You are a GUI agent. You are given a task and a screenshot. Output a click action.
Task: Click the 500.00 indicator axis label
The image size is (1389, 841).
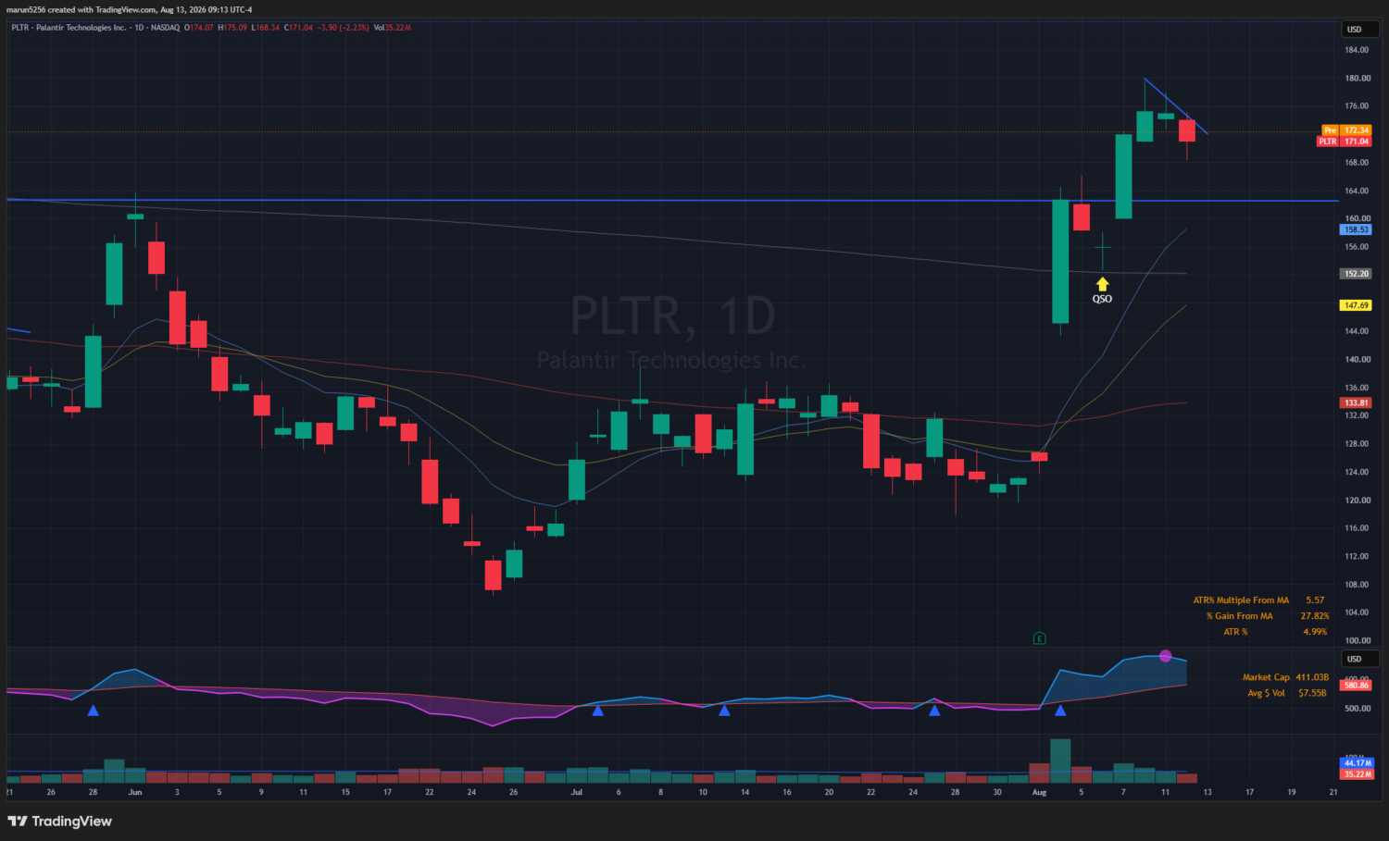pos(1357,709)
